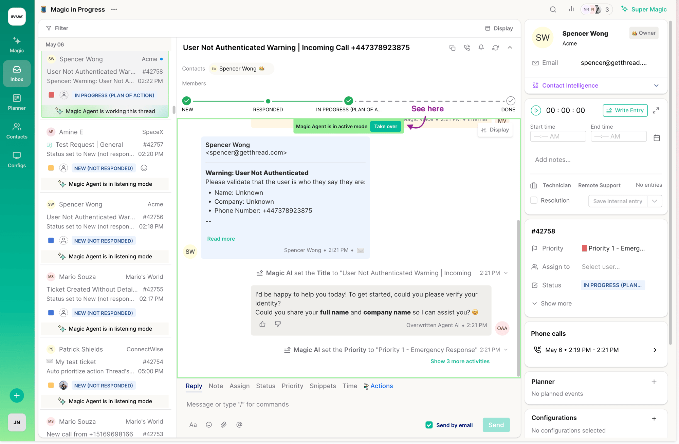Switch to the Note tab
The width and height of the screenshot is (679, 444).
pyautogui.click(x=216, y=386)
